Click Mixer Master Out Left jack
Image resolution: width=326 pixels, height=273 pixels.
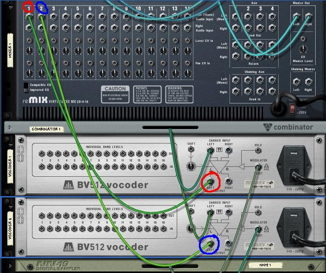tap(297, 17)
